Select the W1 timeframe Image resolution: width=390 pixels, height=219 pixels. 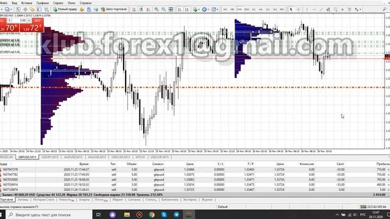[x=275, y=9]
